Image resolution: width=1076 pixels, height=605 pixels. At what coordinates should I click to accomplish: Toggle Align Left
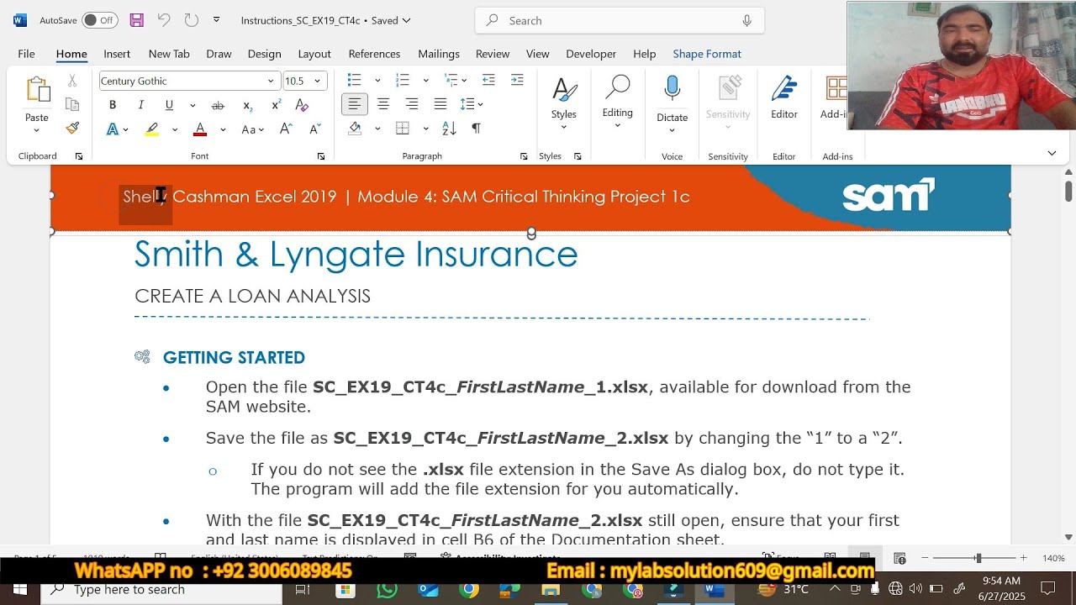tap(355, 104)
